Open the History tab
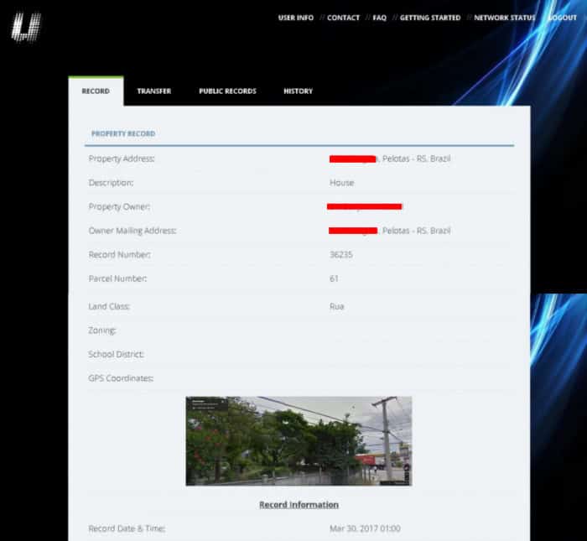 coord(298,91)
